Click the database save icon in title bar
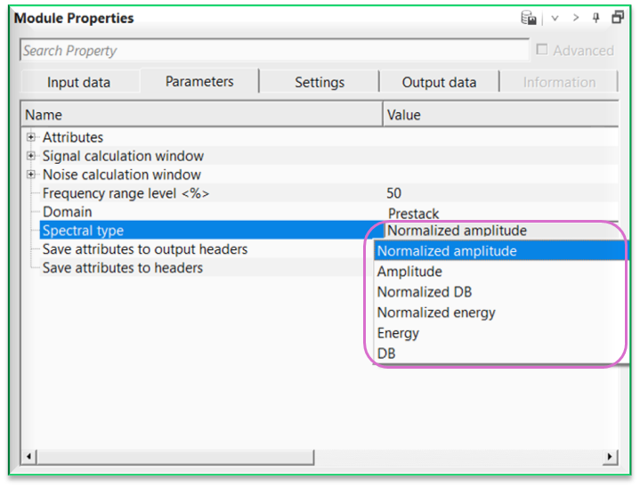The width and height of the screenshot is (640, 488). (x=529, y=18)
